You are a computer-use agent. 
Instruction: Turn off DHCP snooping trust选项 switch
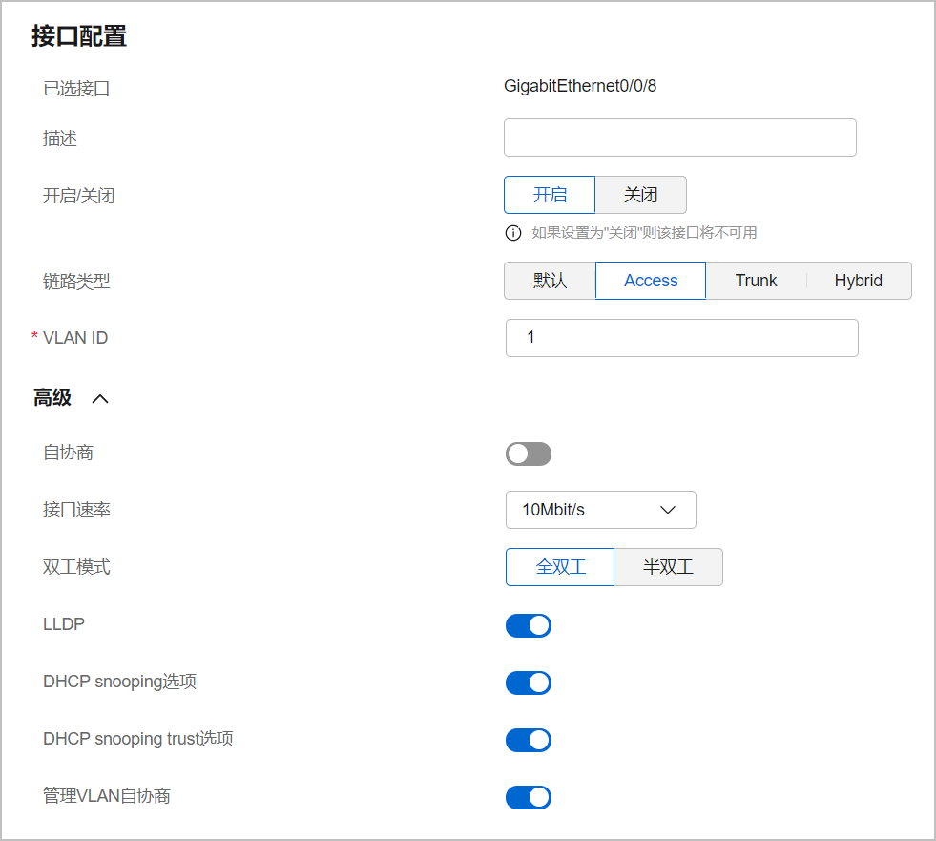pos(529,740)
